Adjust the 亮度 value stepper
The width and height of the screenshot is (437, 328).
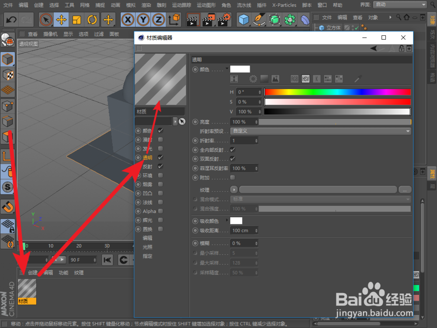point(256,122)
